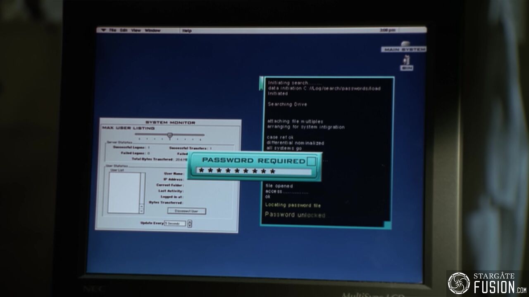529x297 pixels.
Task: Click the 'Locating password file' terminal line
Action: click(x=293, y=205)
